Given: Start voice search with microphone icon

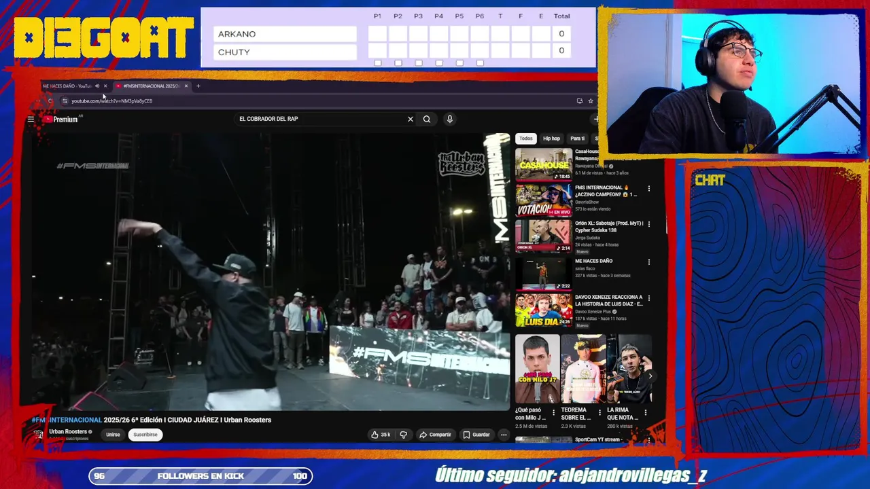Looking at the screenshot, I should pos(449,119).
